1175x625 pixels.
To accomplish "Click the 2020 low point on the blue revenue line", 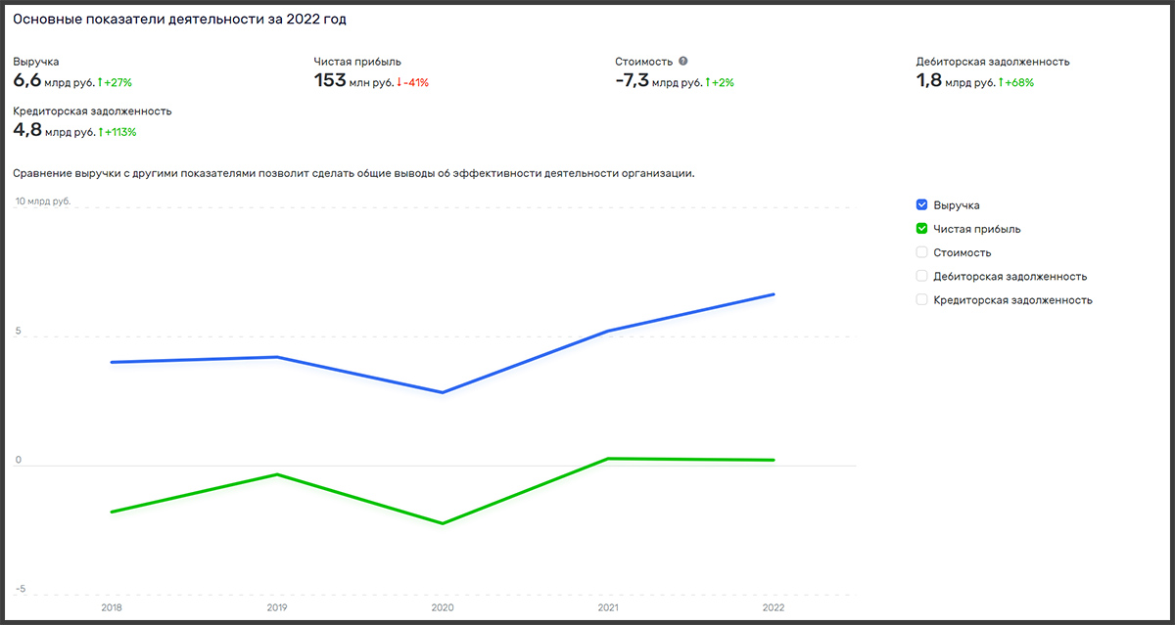I will (443, 392).
